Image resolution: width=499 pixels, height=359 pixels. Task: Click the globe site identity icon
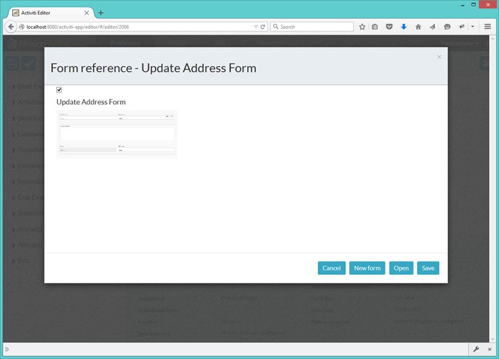coord(22,27)
